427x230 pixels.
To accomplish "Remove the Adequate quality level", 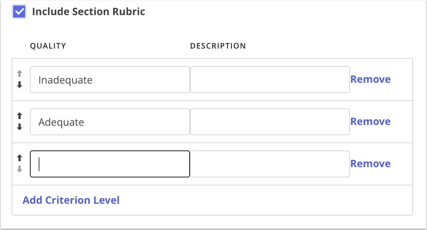I will click(x=370, y=121).
